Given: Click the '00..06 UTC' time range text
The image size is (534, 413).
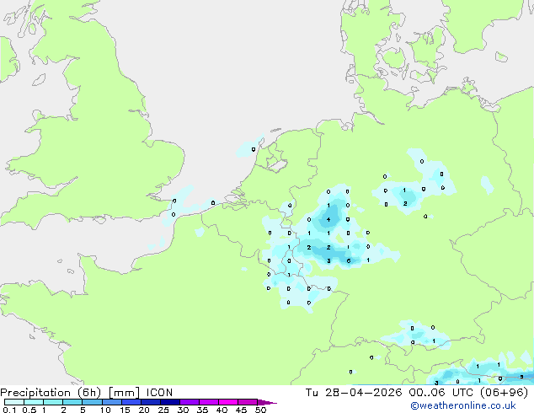Looking at the screenshot, I should click(441, 393).
